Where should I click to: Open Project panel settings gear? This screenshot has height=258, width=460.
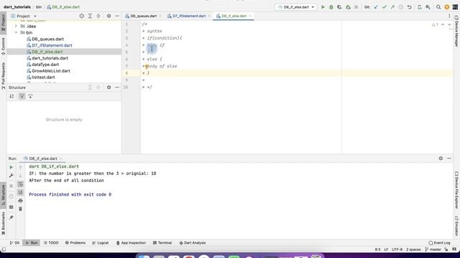pos(109,16)
